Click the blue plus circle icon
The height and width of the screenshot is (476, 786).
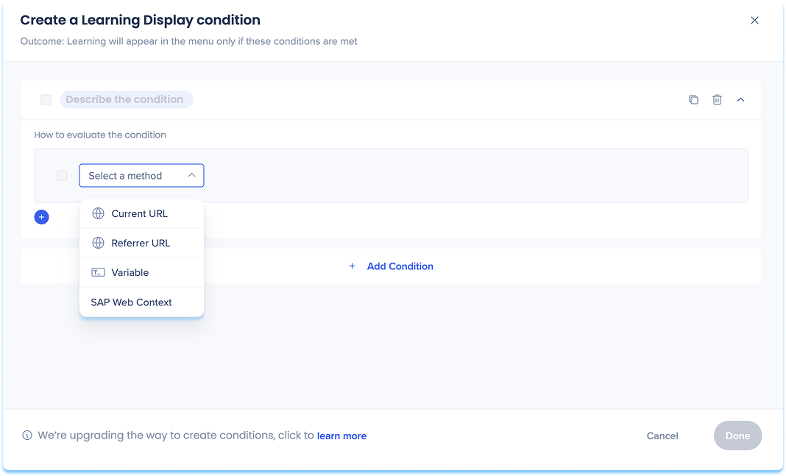(x=42, y=217)
